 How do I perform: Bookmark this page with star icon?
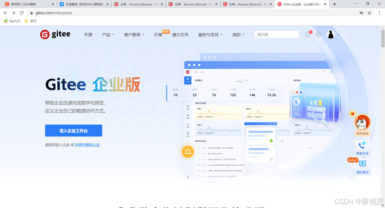point(369,13)
